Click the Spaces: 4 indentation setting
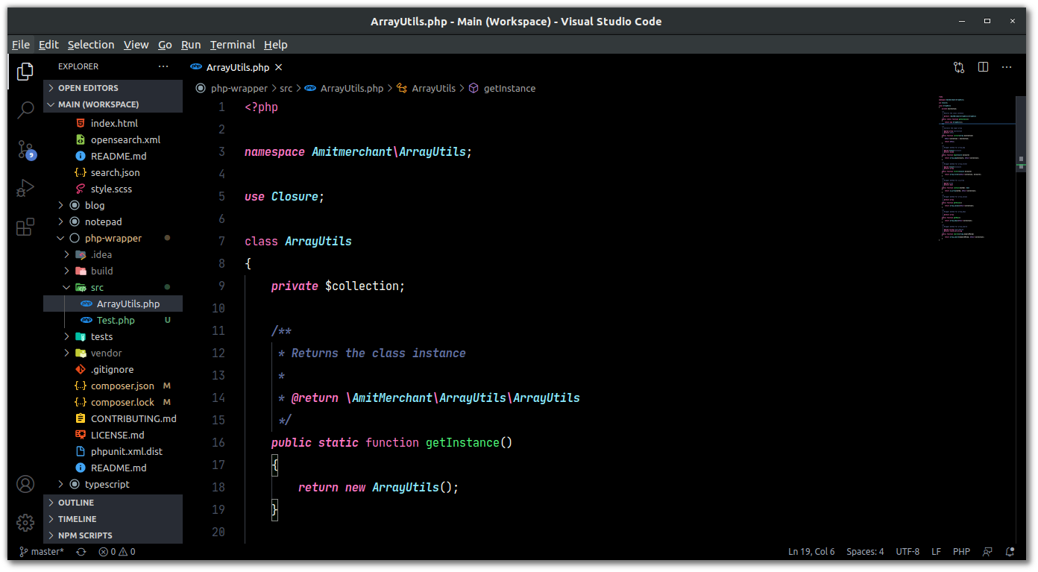The height and width of the screenshot is (572, 1038). click(865, 551)
